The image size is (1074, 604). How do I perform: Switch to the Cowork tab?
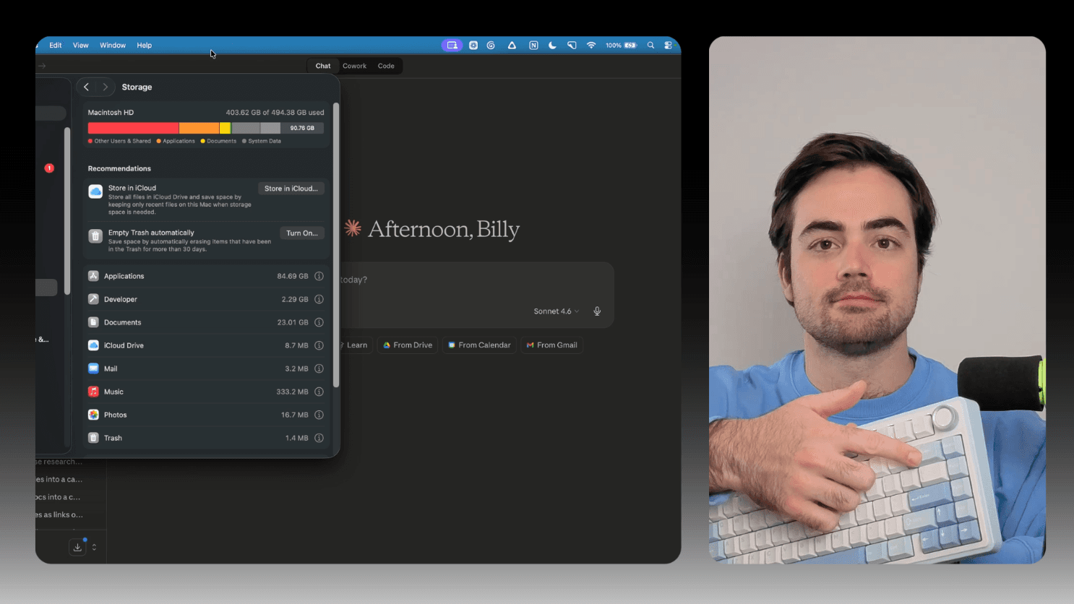[x=354, y=66]
